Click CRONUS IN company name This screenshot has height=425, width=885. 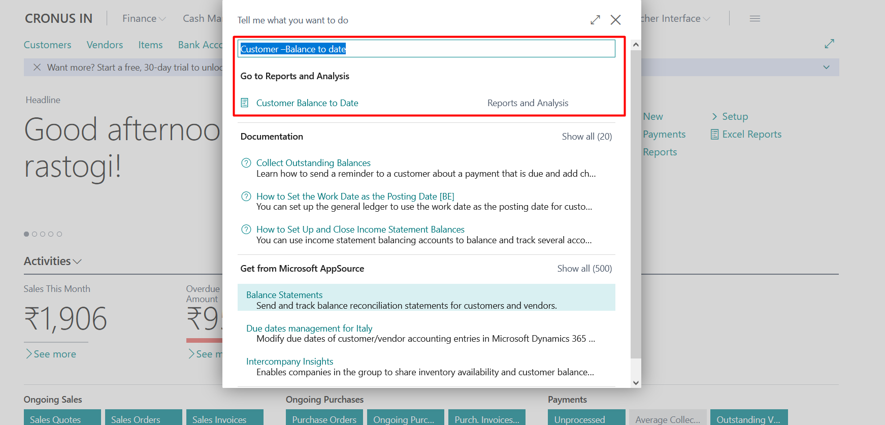coord(59,18)
